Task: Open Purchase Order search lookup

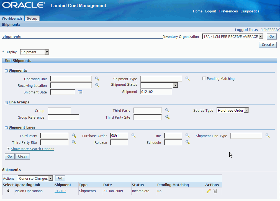Action: tap(133, 136)
